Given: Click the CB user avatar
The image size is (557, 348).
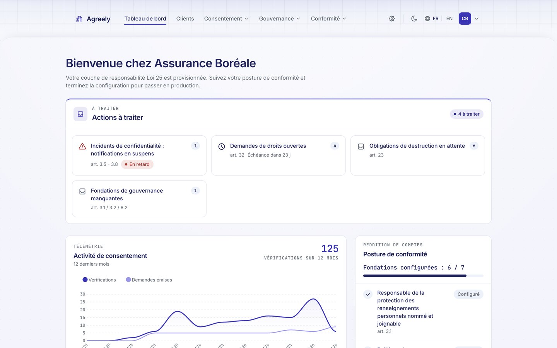Looking at the screenshot, I should click(x=465, y=19).
